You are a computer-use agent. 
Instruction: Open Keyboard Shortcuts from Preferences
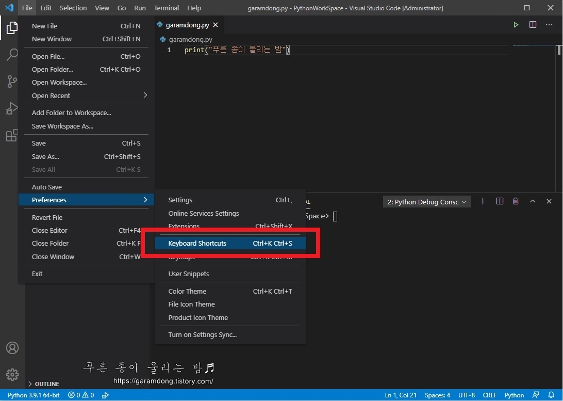230,243
